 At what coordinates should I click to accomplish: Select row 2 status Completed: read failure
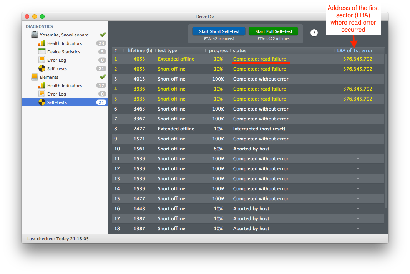(259, 69)
